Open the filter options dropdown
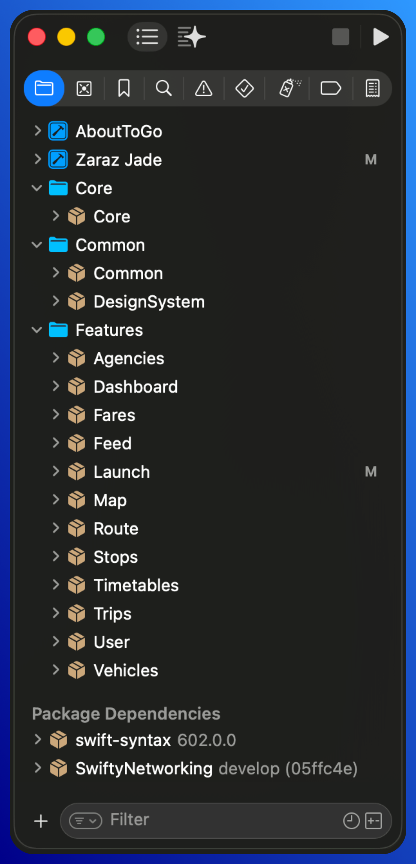This screenshot has height=864, width=416. (x=85, y=821)
